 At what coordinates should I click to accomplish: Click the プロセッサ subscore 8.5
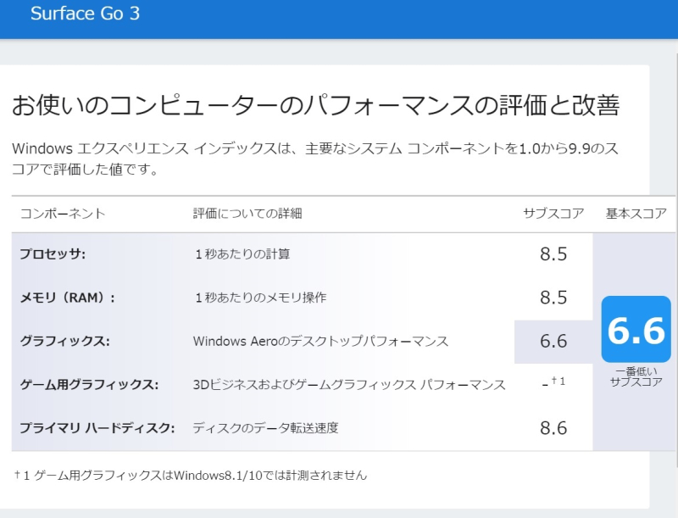click(x=553, y=253)
